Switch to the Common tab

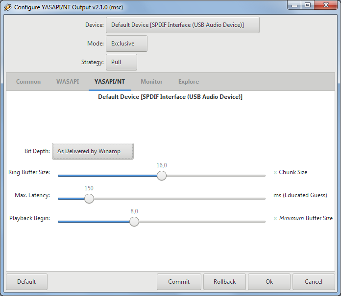coord(28,82)
